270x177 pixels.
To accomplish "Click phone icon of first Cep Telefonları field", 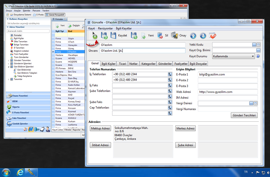I will tap(170, 108).
